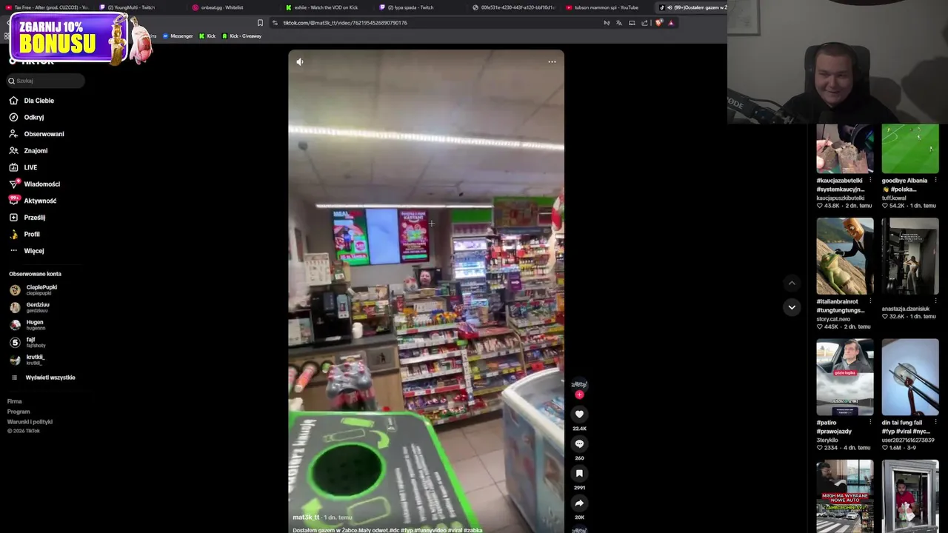
Task: Bookmark this page icon in address bar
Action: tap(260, 23)
